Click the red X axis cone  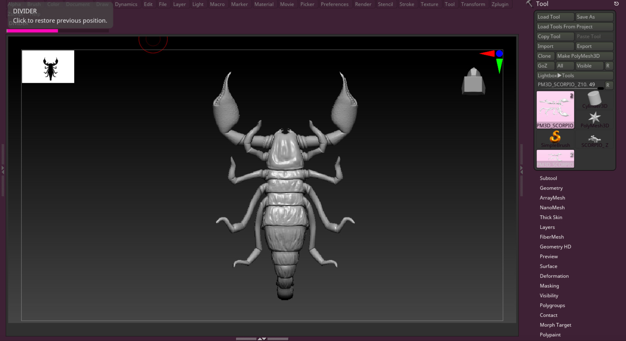[487, 53]
